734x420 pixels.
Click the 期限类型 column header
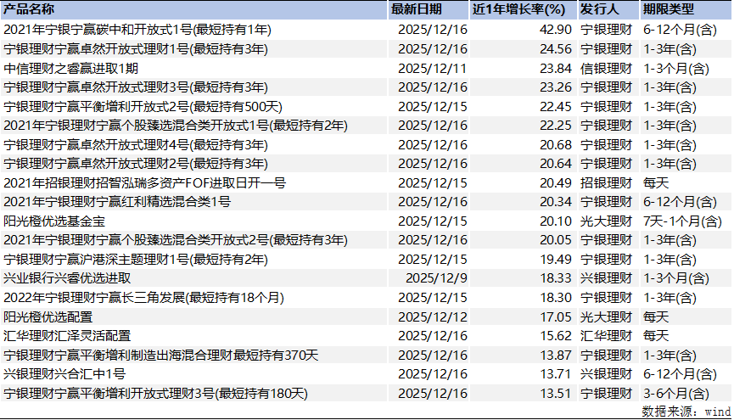(x=669, y=9)
